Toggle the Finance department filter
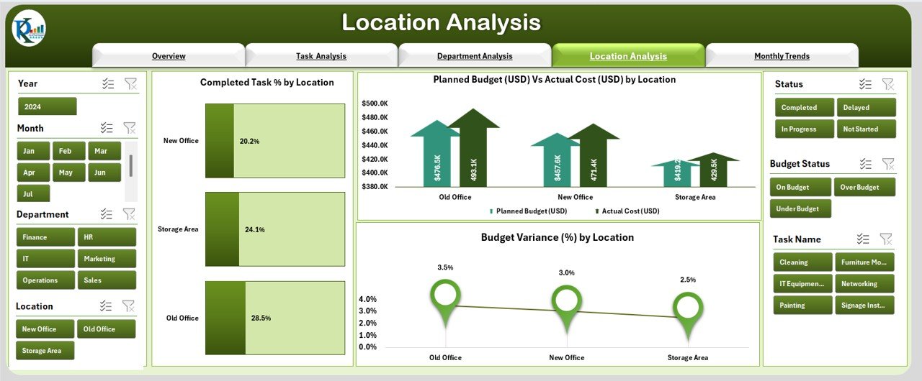This screenshot has width=922, height=381. [45, 237]
